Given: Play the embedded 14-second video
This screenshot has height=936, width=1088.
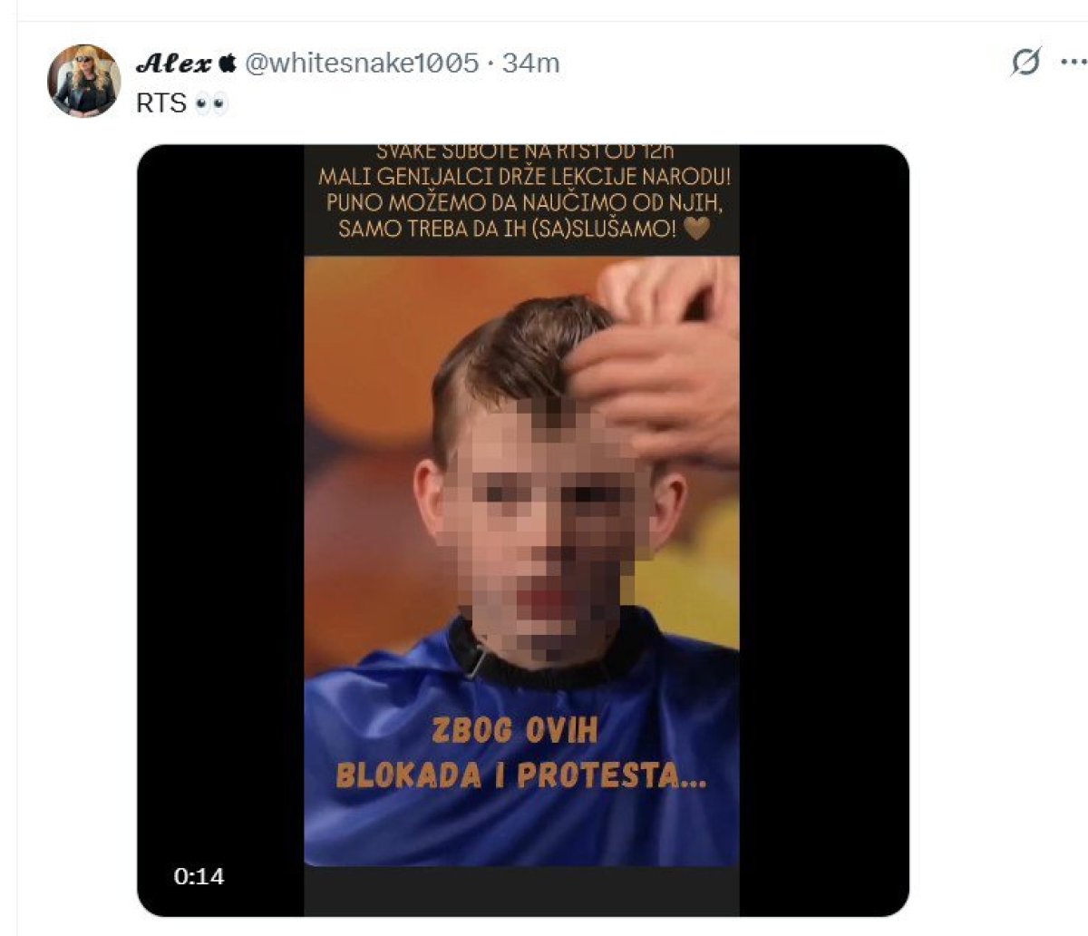Looking at the screenshot, I should [x=523, y=531].
